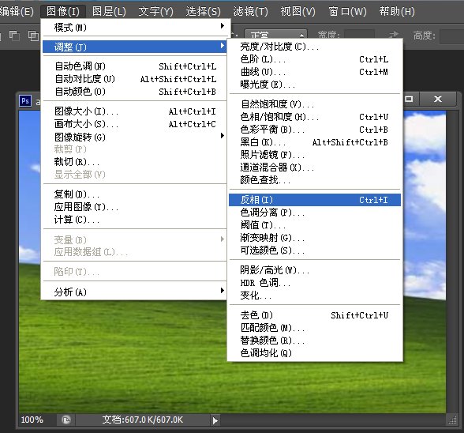
Task: Maximize the document window
Action: 410,99
